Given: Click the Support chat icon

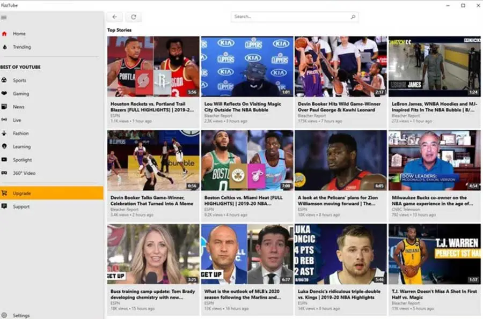Looking at the screenshot, I should 4,206.
